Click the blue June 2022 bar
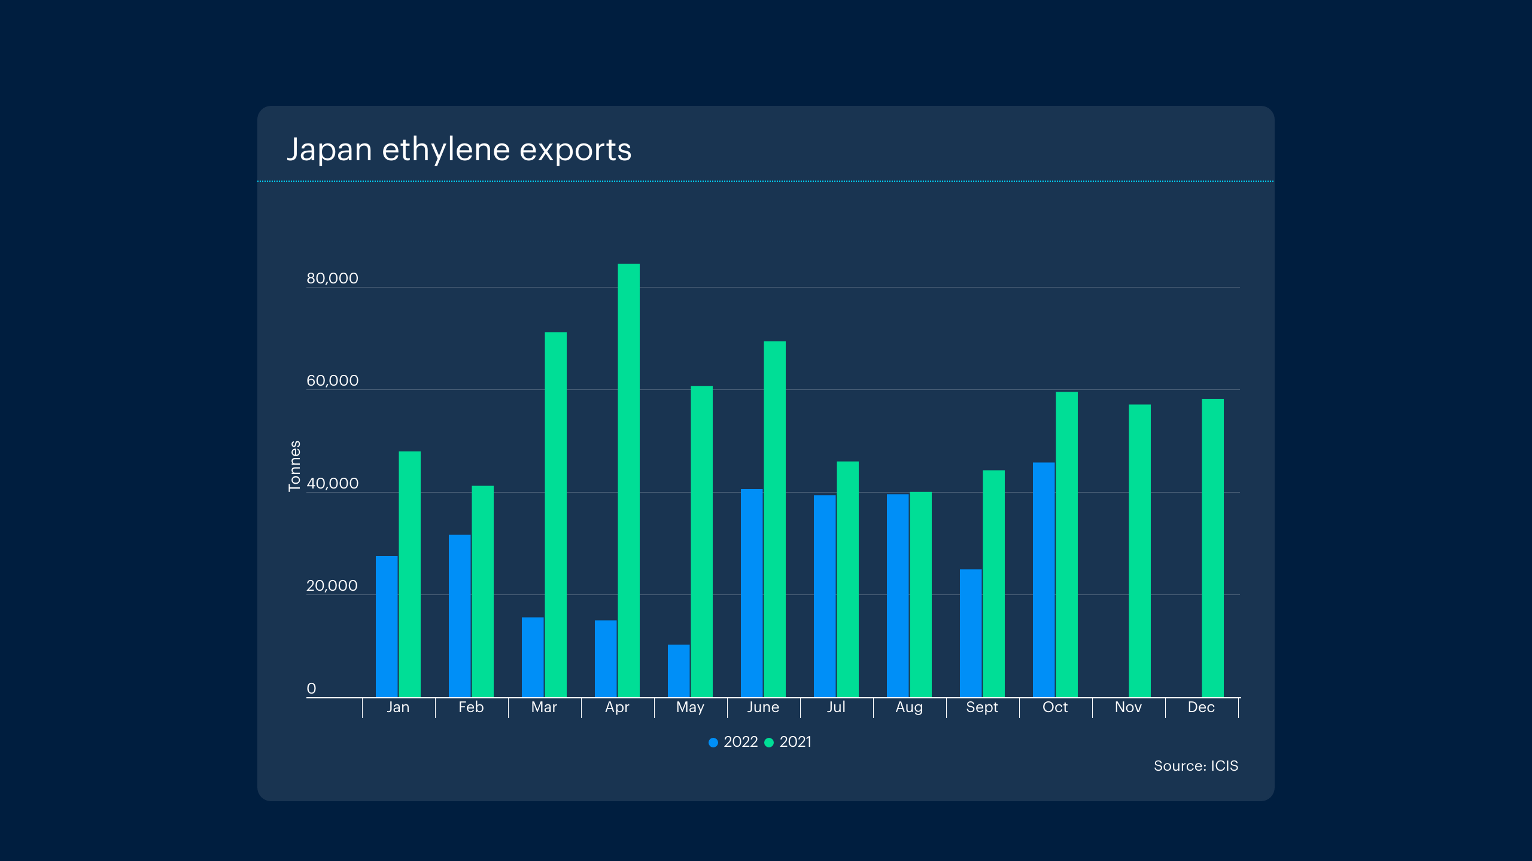Image resolution: width=1532 pixels, height=861 pixels. click(752, 593)
